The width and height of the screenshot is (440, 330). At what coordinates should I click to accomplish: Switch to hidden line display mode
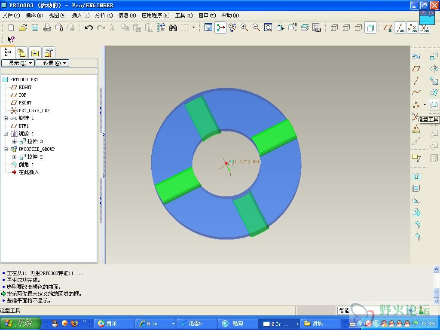tap(346, 27)
